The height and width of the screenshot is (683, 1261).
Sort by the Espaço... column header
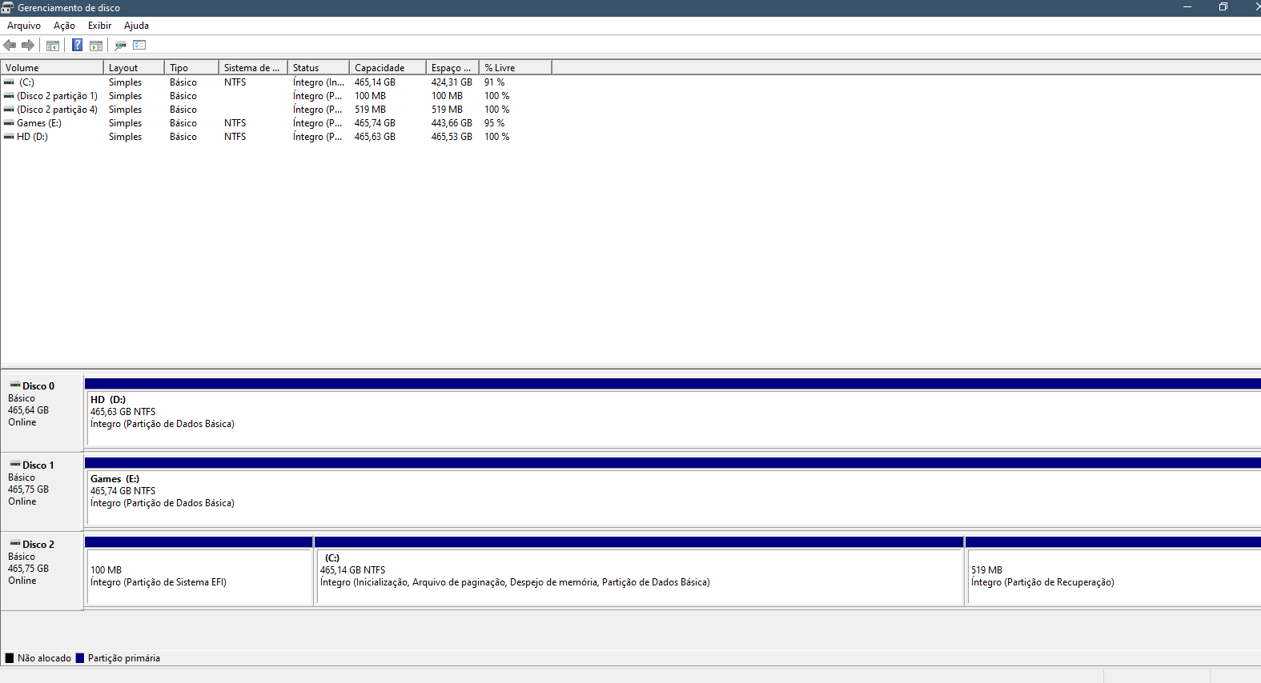(452, 68)
